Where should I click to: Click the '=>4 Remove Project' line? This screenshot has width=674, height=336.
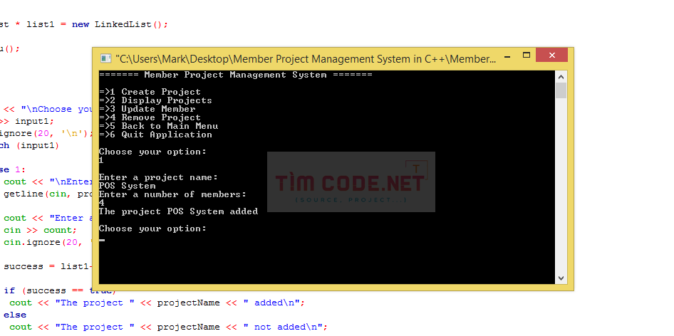(x=150, y=117)
